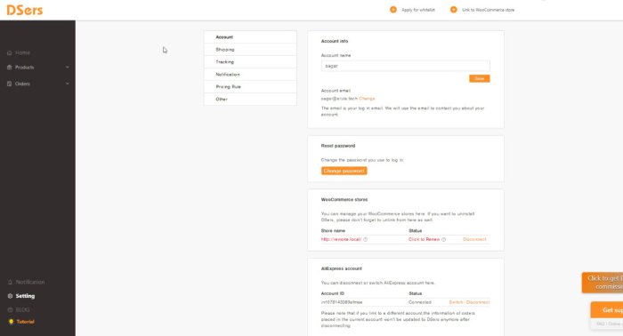Switch to the Pricing Rule tab
This screenshot has width=623, height=336.
click(250, 86)
